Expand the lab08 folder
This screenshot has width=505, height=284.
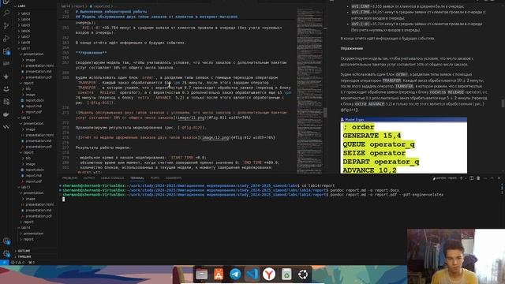pyautogui.click(x=25, y=43)
